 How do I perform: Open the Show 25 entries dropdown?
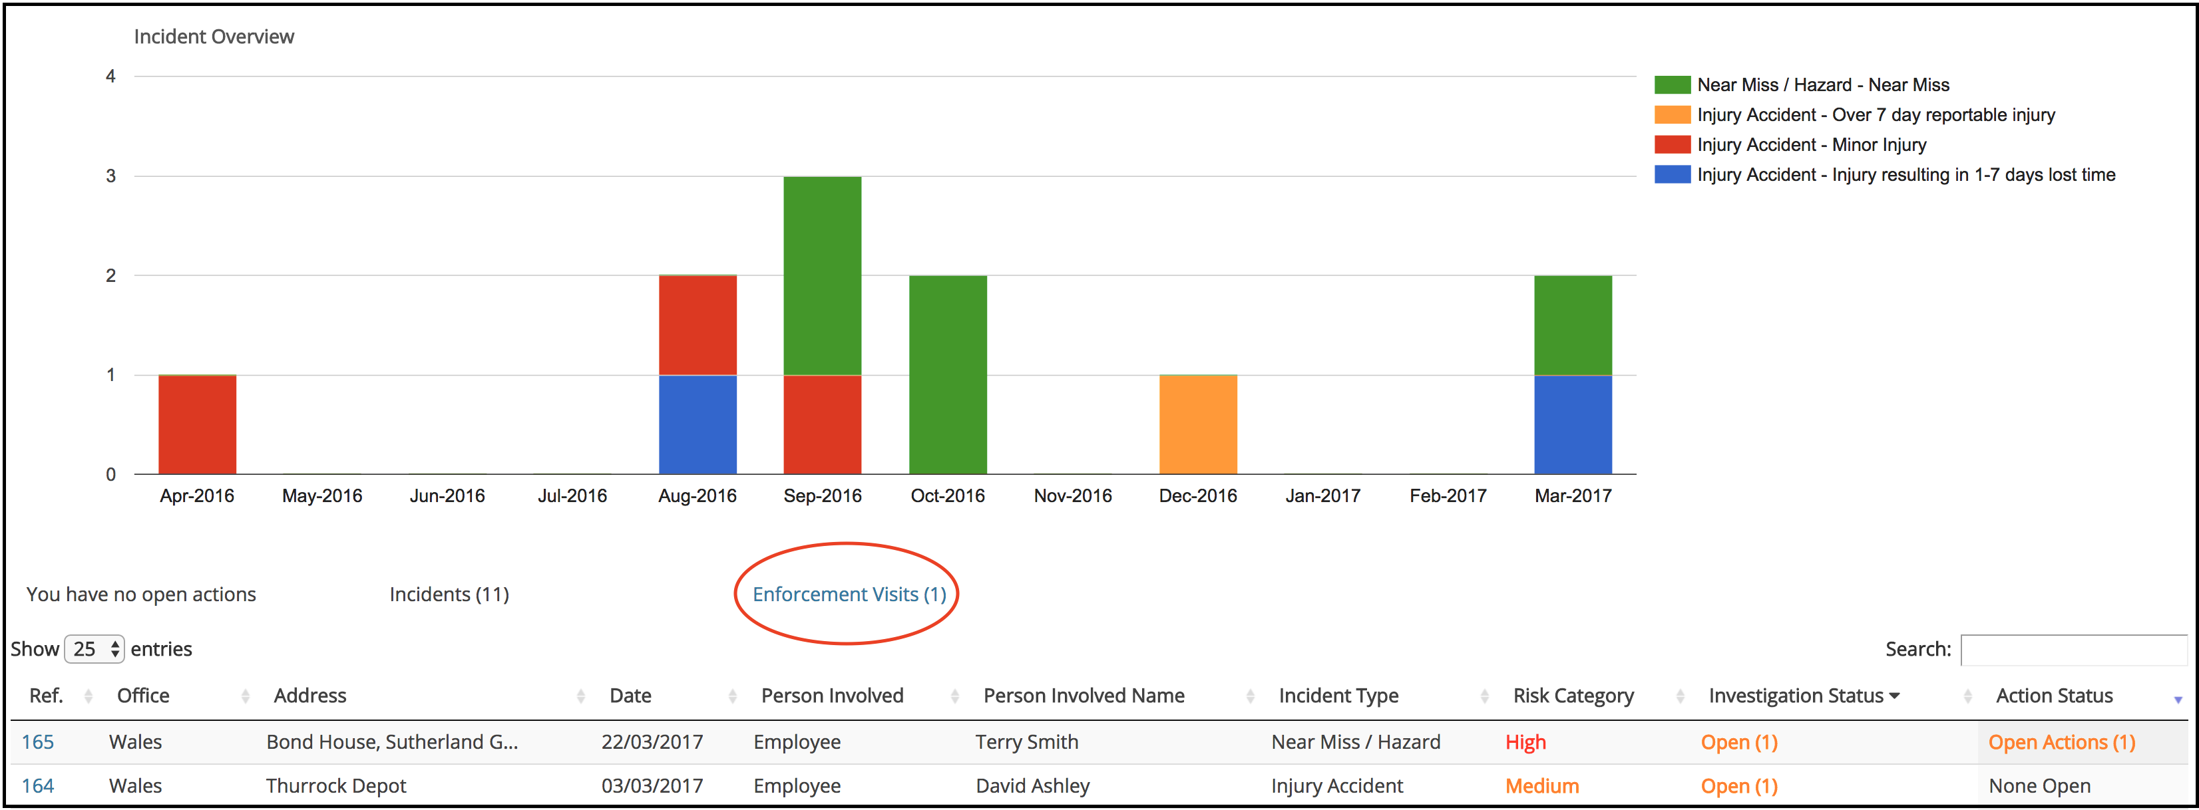[95, 649]
